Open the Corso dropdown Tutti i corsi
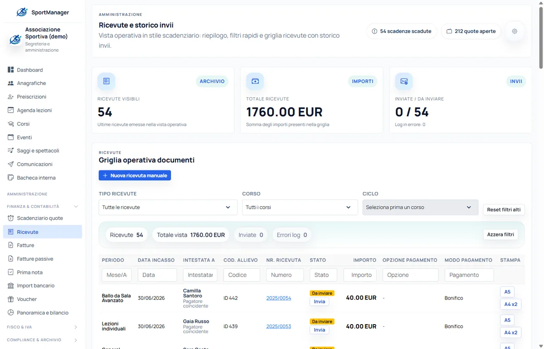Image resolution: width=544 pixels, height=349 pixels. tap(300, 207)
